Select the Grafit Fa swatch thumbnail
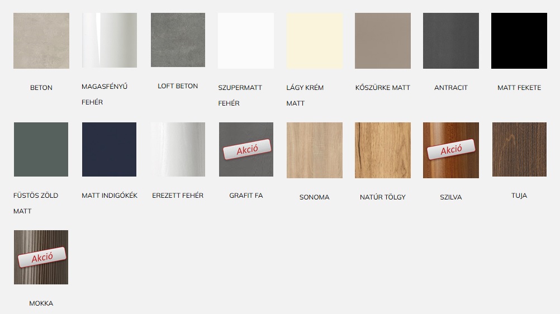560x314 pixels. (x=246, y=149)
